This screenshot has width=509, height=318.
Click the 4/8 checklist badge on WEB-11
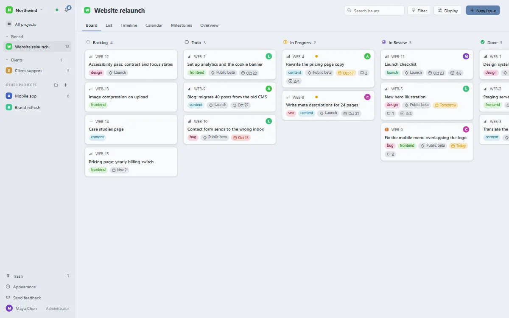pos(456,73)
